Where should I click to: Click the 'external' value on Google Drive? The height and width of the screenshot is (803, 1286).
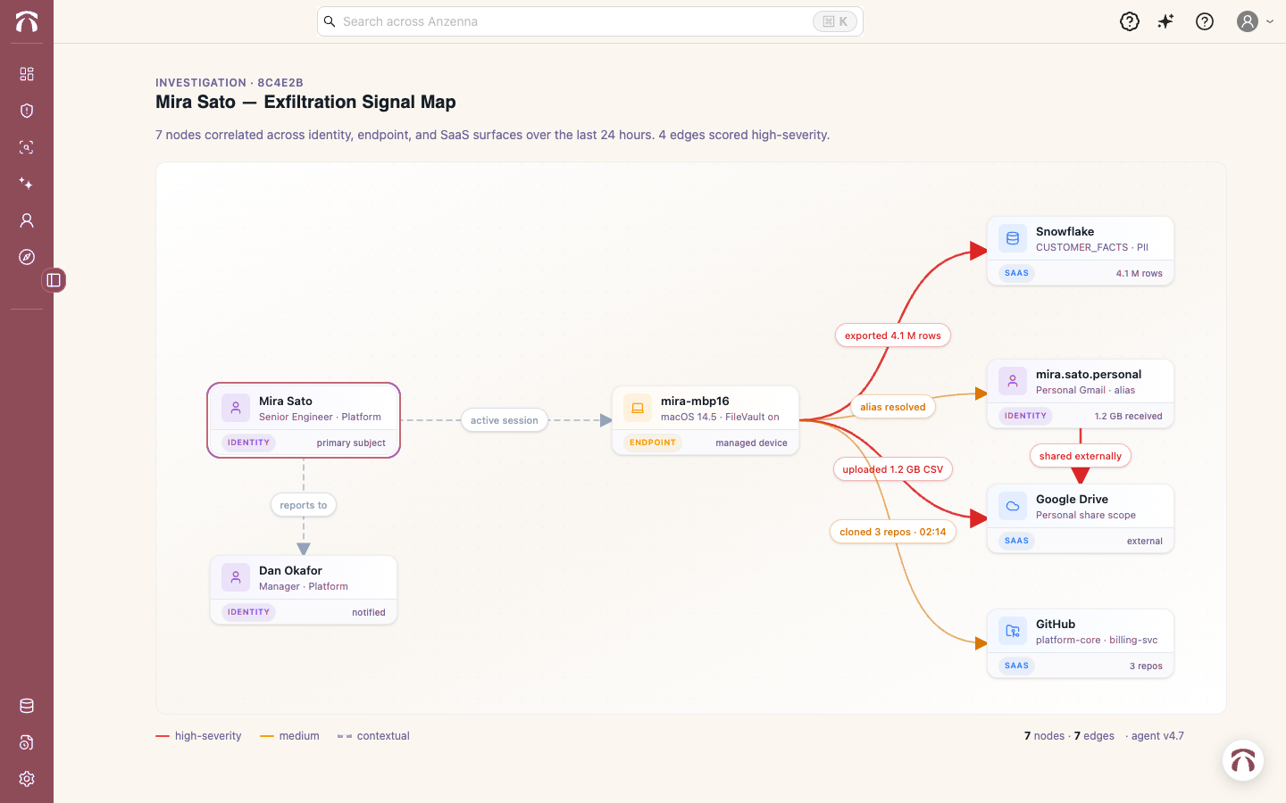[1145, 541]
